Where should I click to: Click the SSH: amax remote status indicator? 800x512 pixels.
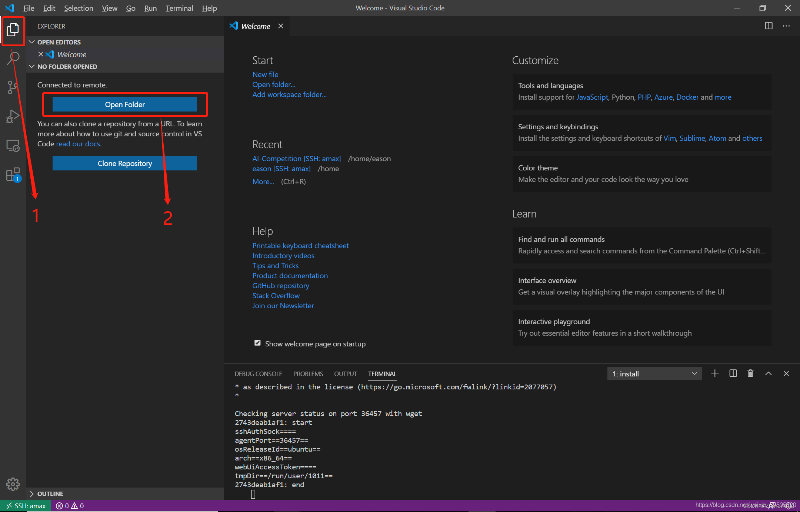[26, 506]
